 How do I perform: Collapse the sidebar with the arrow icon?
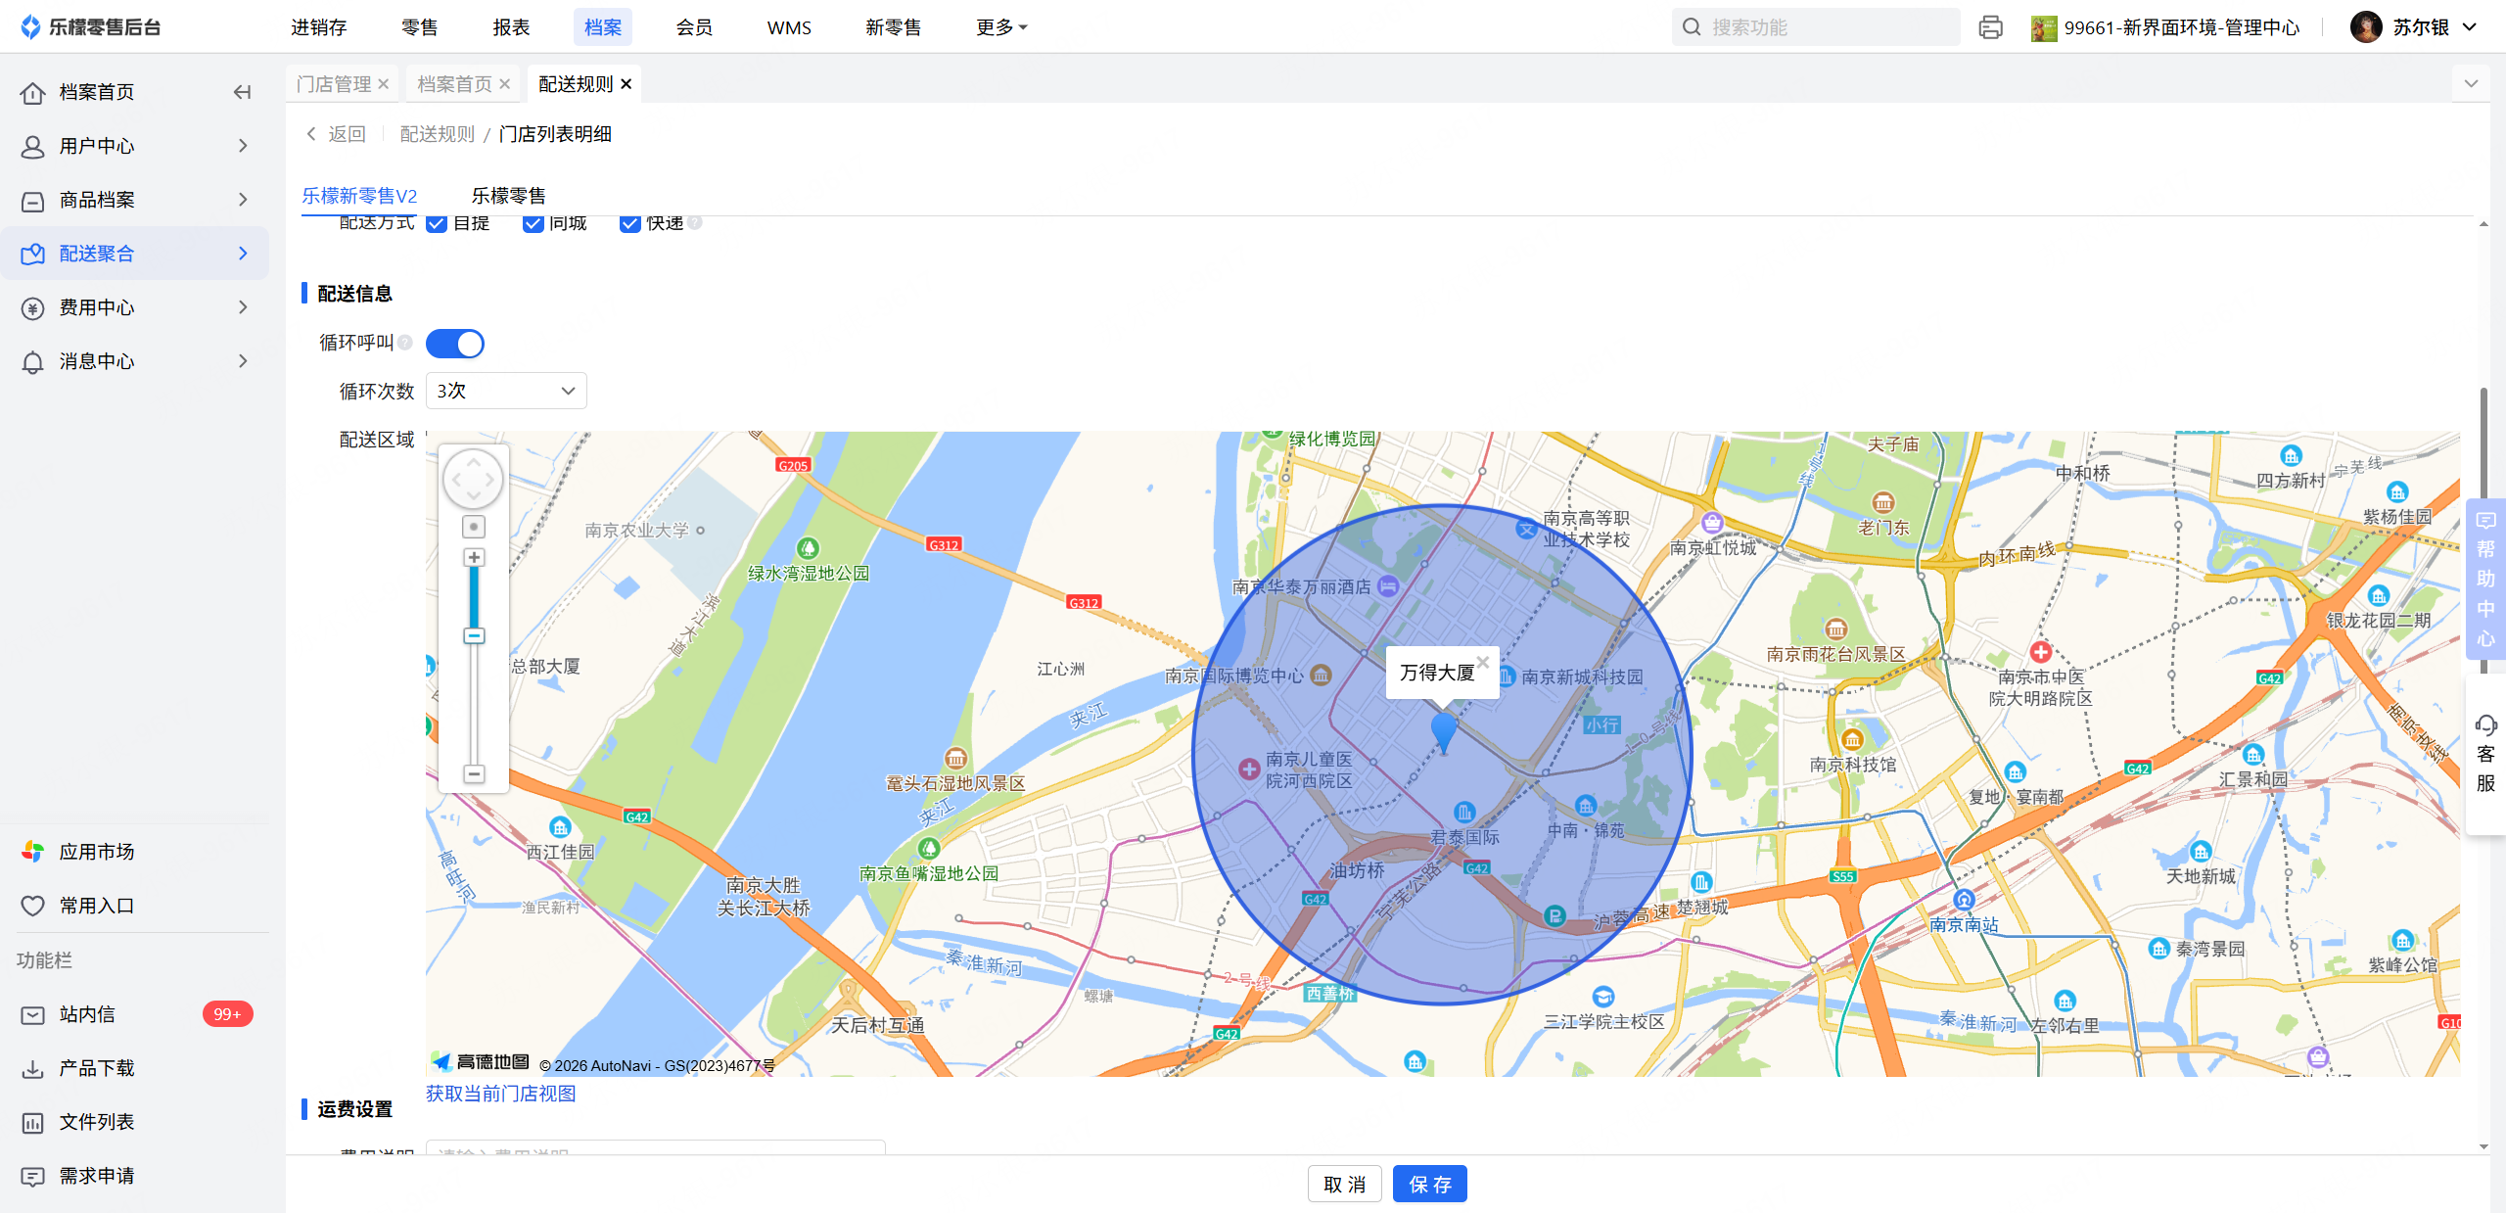[x=242, y=92]
